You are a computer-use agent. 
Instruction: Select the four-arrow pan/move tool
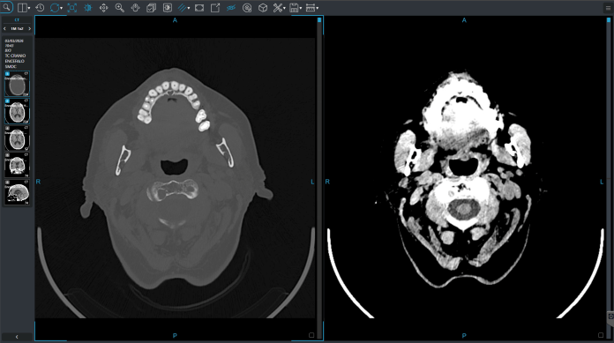click(103, 7)
